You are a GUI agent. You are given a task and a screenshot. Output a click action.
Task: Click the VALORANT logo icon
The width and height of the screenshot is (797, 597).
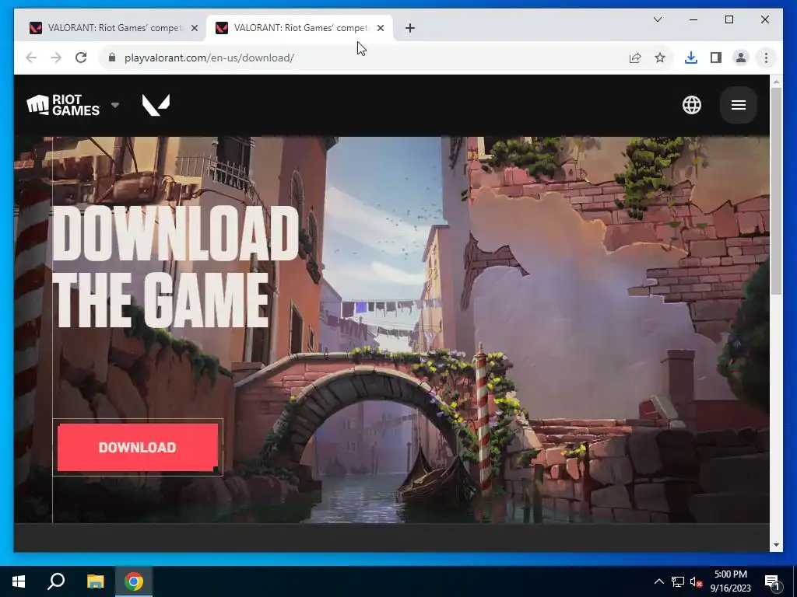pos(156,105)
